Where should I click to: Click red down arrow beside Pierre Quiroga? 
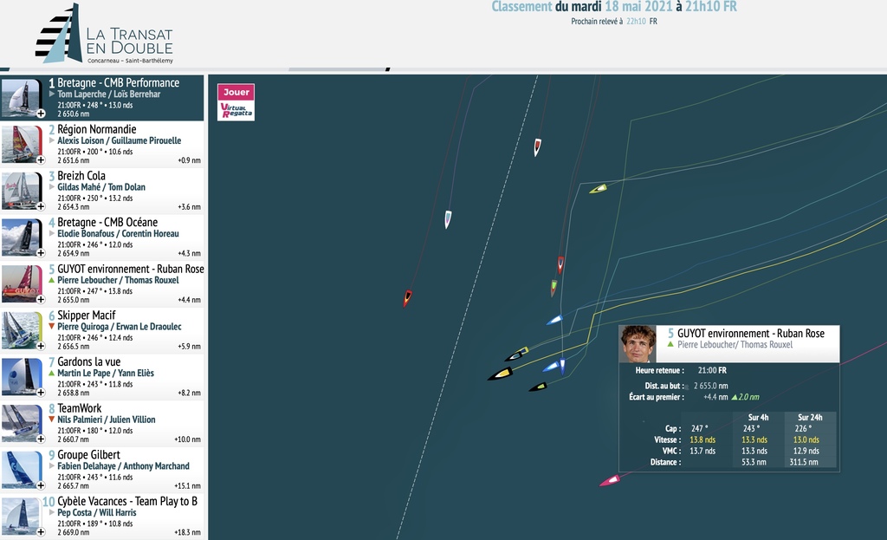51,327
